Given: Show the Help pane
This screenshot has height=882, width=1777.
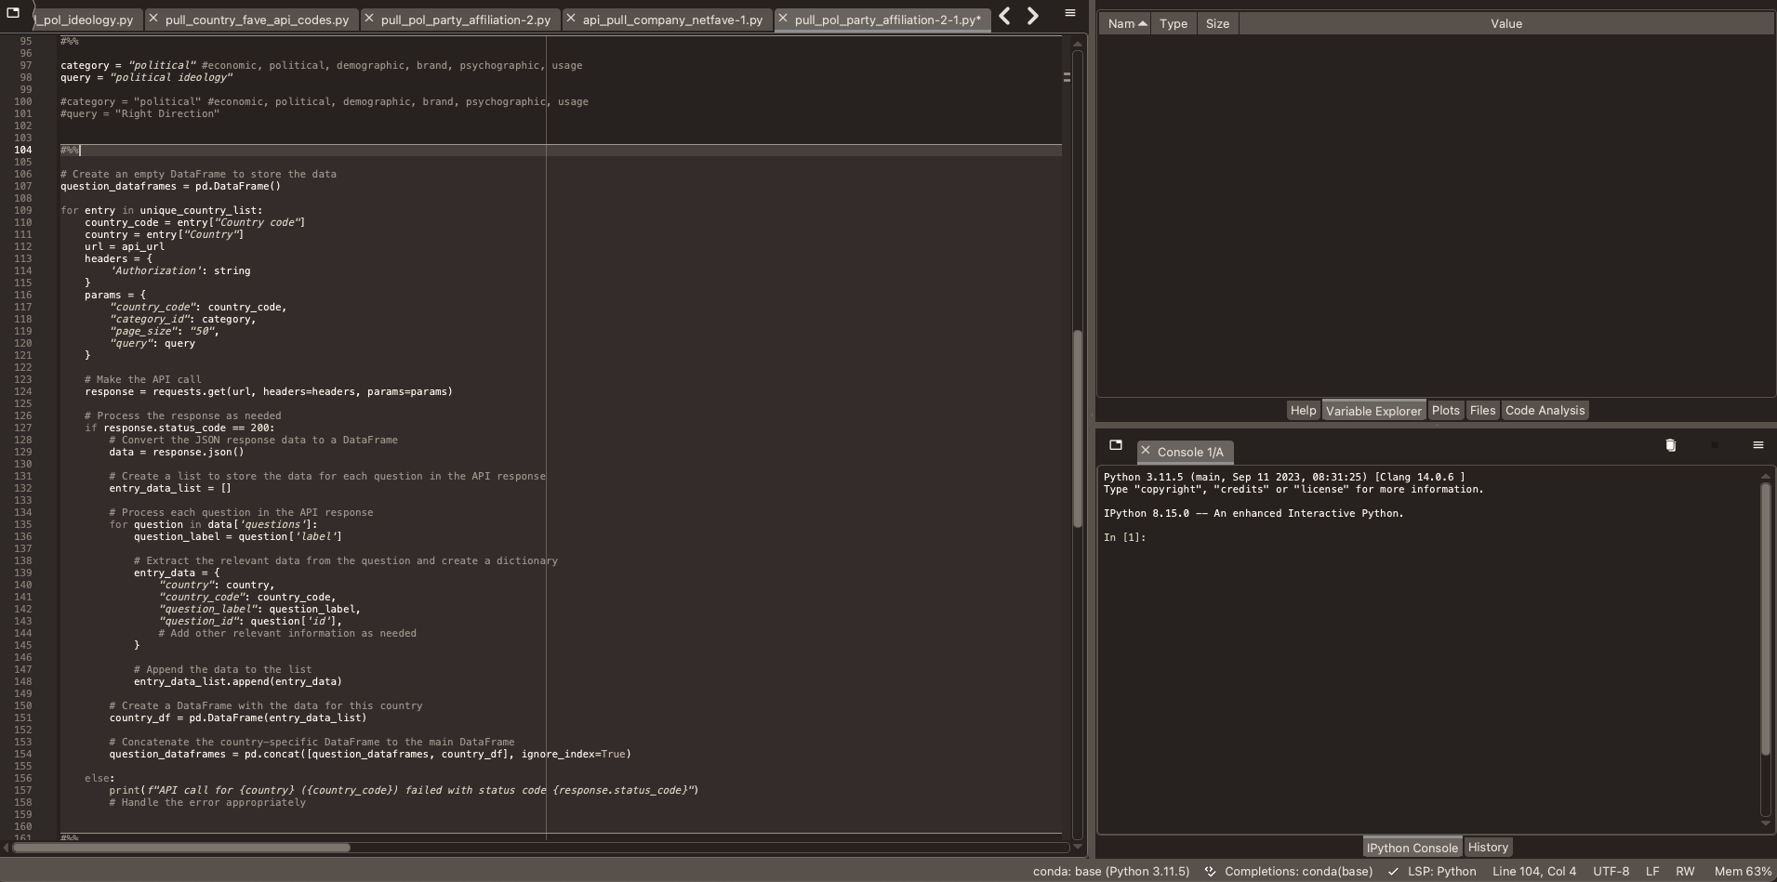Looking at the screenshot, I should point(1304,410).
